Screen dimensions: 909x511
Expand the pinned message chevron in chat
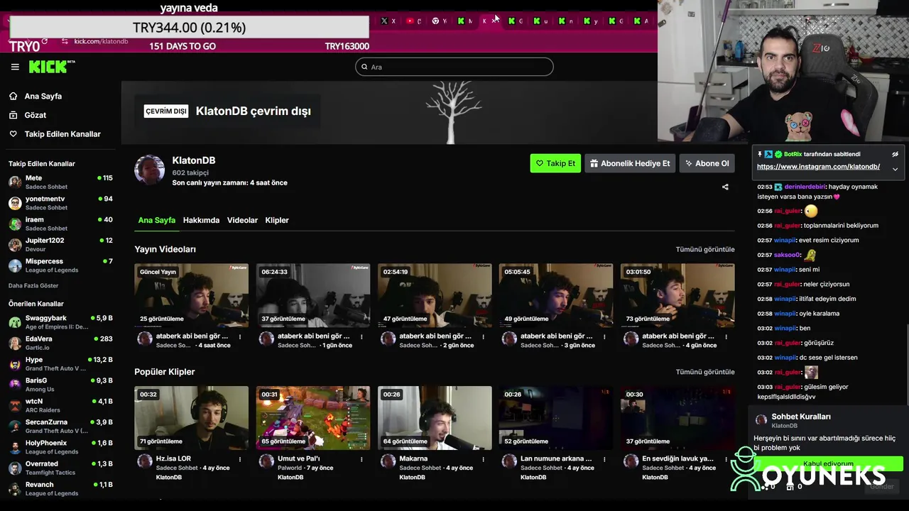click(895, 169)
